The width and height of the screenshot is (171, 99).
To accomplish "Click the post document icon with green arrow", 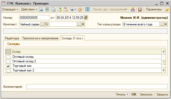I will tap(60, 9).
